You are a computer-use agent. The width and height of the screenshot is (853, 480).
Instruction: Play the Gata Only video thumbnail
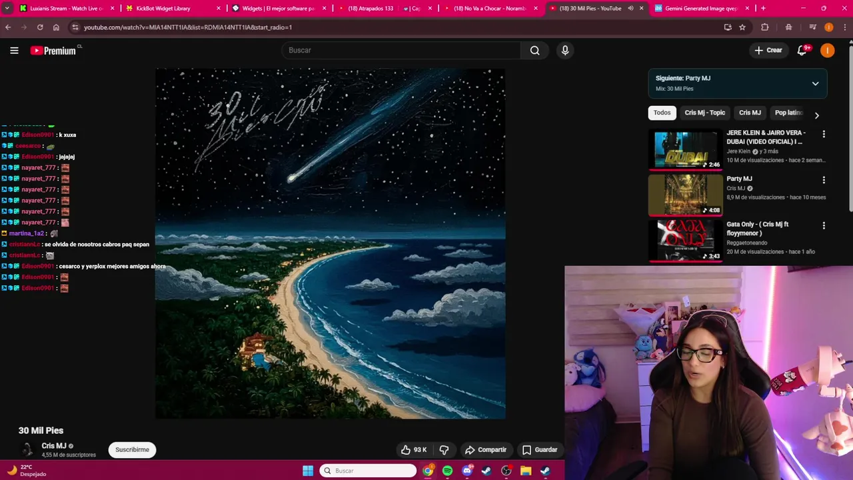click(x=685, y=241)
